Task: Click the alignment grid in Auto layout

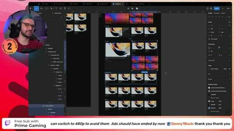Action: [221, 50]
